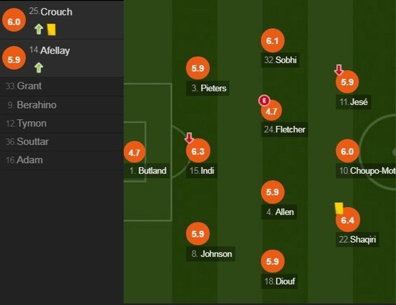Open Sobhi's 6.1 rating circle

273,41
